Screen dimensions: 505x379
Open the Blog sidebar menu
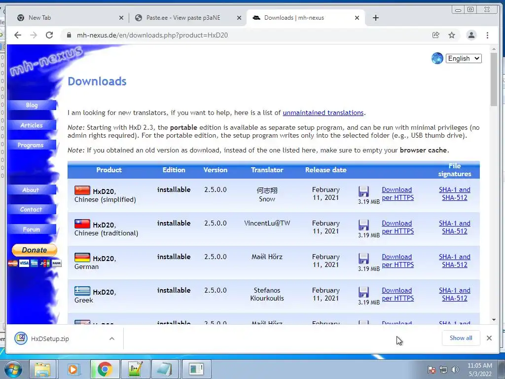(32, 105)
